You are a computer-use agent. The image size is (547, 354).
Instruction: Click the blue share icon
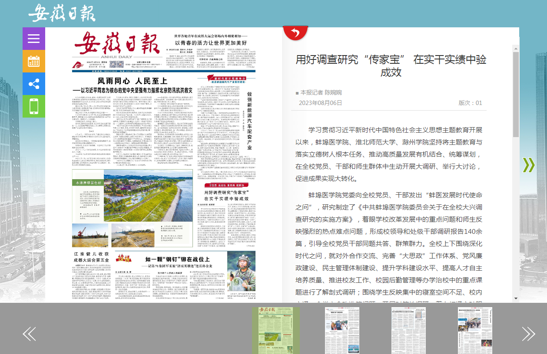point(34,84)
